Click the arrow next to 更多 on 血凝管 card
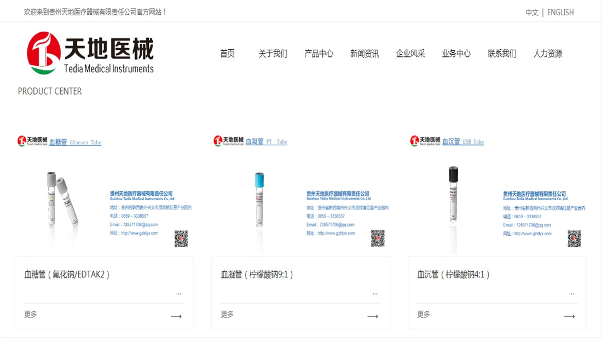This screenshot has width=602, height=338. [x=373, y=316]
